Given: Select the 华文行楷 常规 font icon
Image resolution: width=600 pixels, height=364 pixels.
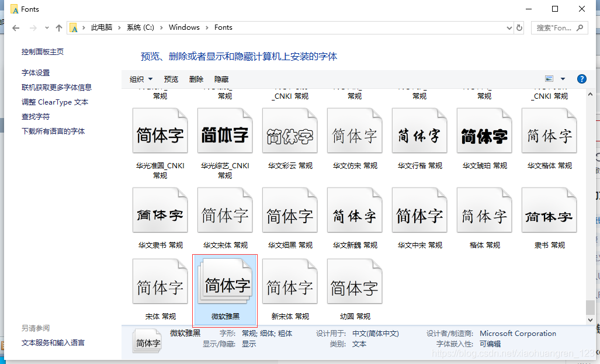Looking at the screenshot, I should [x=419, y=130].
